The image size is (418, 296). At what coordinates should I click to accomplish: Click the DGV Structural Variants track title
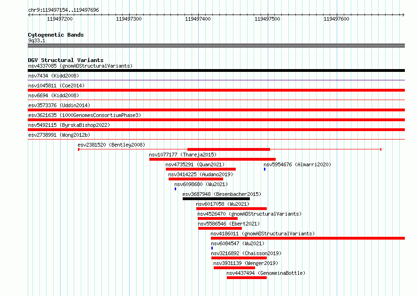66,60
